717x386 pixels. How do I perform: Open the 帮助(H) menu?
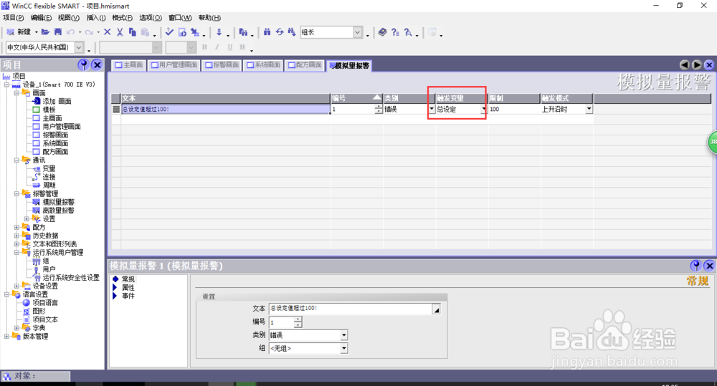point(209,18)
